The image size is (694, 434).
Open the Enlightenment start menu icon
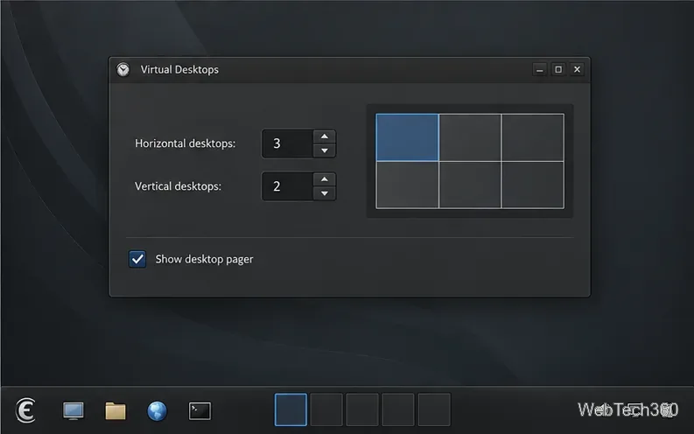(25, 410)
